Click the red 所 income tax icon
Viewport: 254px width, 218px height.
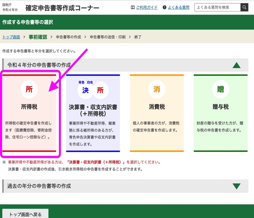tap(29, 90)
